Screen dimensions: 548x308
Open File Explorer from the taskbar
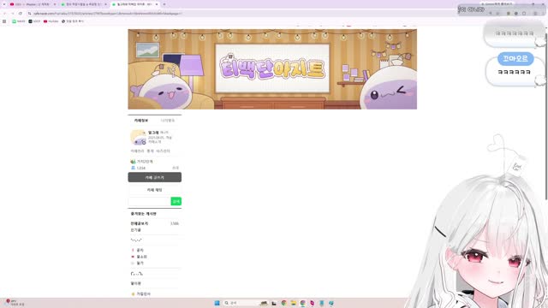pos(294,303)
